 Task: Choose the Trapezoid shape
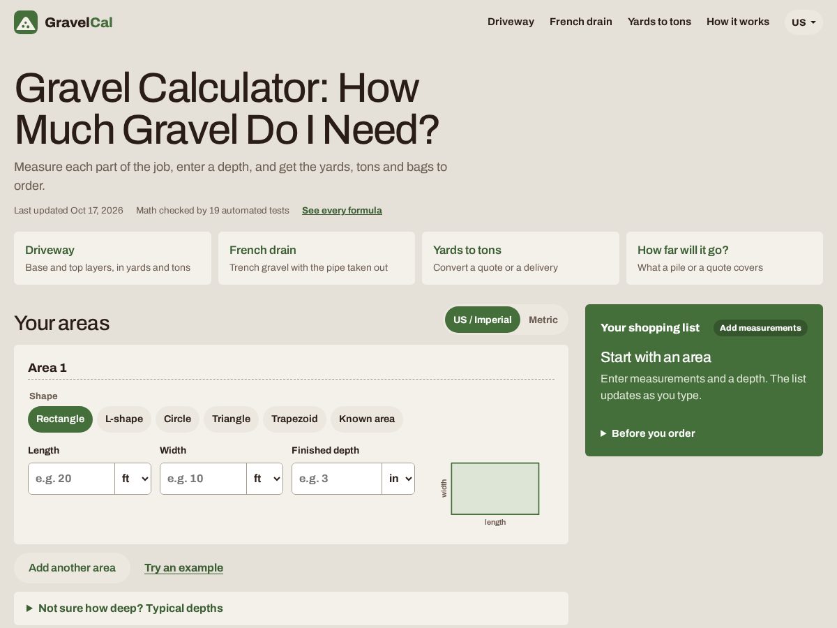coord(294,419)
